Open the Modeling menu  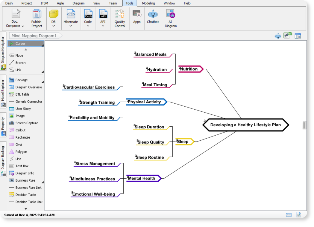point(148,3)
